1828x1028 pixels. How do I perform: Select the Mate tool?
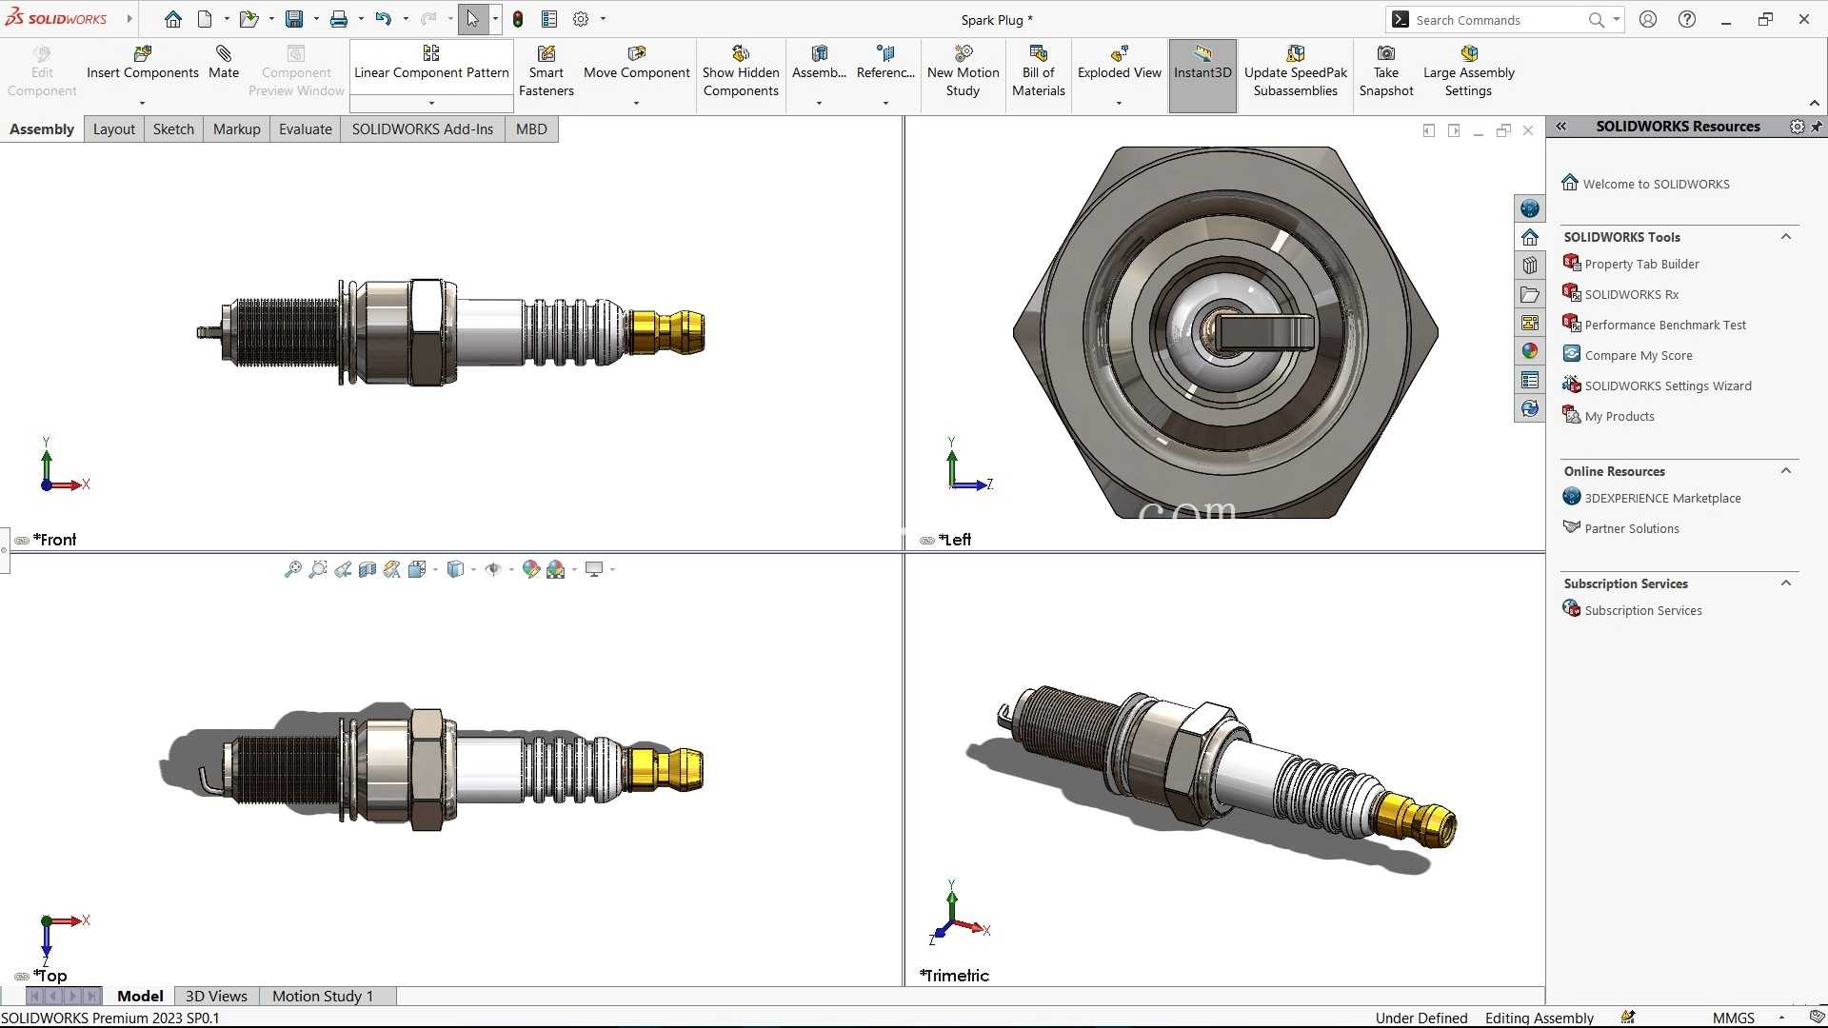click(x=224, y=63)
